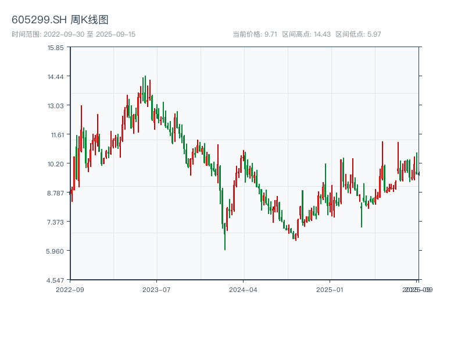Click y-axis label 4.547
The image size is (465, 349).
pos(55,280)
